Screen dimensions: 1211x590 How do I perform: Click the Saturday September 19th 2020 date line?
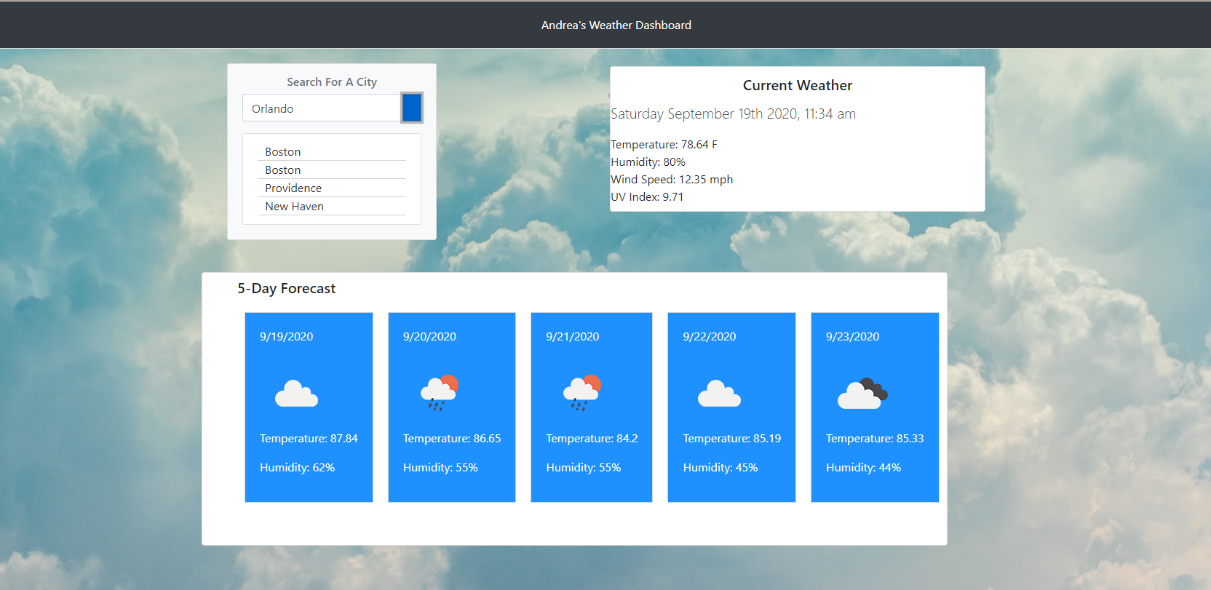pyautogui.click(x=733, y=113)
